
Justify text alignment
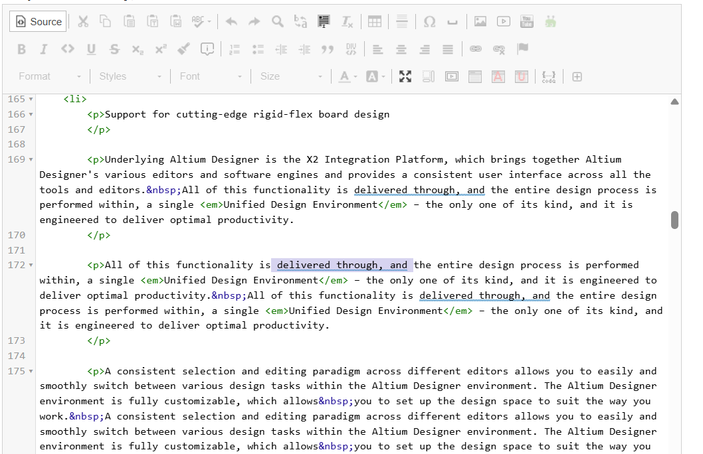pyautogui.click(x=448, y=49)
